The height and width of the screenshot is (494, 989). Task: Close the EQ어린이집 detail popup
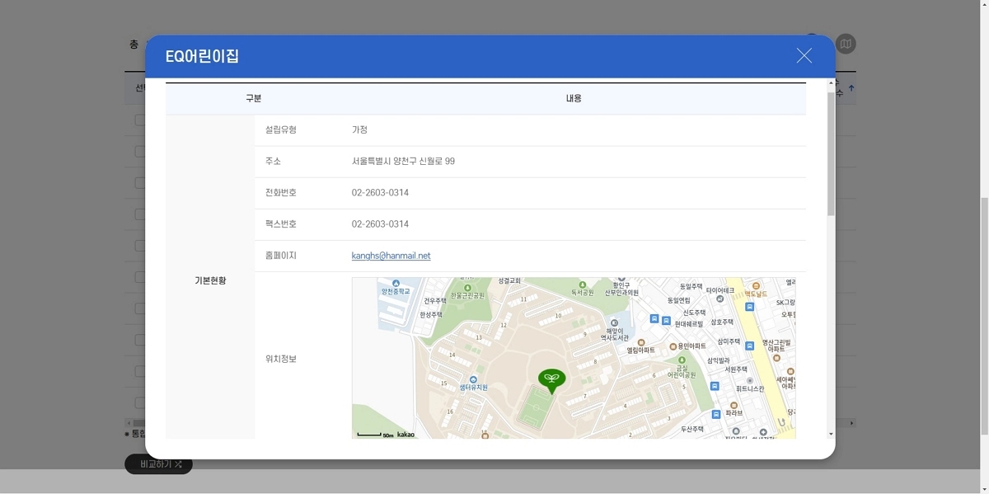coord(804,55)
